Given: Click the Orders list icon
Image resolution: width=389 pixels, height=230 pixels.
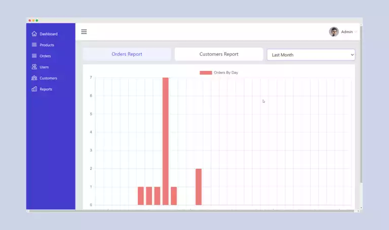Looking at the screenshot, I should pos(34,56).
